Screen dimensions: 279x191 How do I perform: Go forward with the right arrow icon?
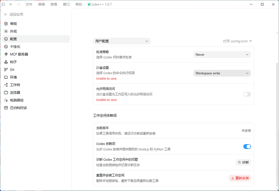19,4
